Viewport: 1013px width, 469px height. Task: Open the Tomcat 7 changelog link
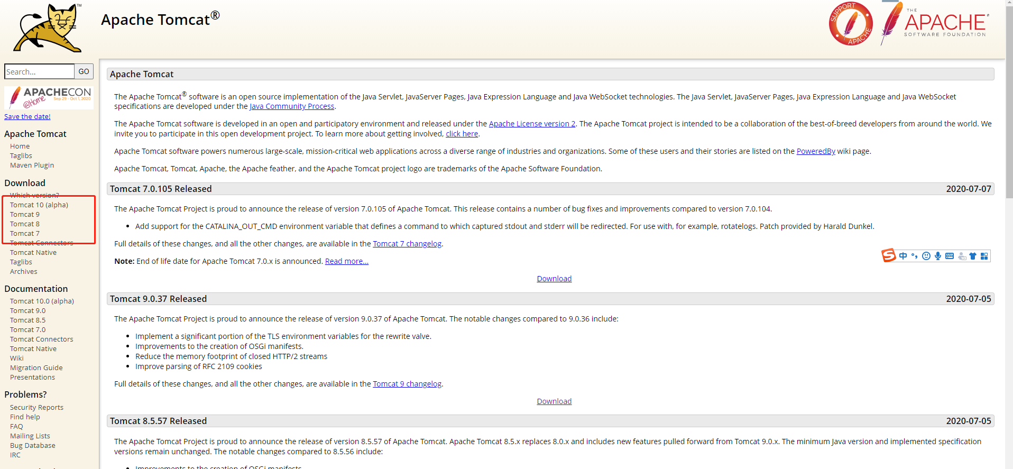click(407, 244)
